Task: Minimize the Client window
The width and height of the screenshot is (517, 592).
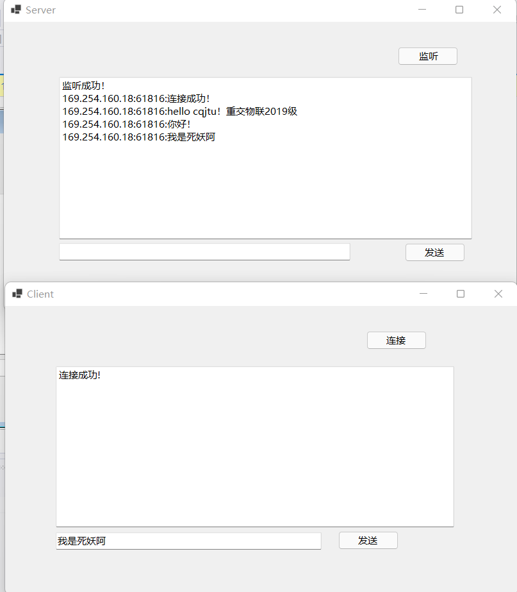Action: [423, 294]
